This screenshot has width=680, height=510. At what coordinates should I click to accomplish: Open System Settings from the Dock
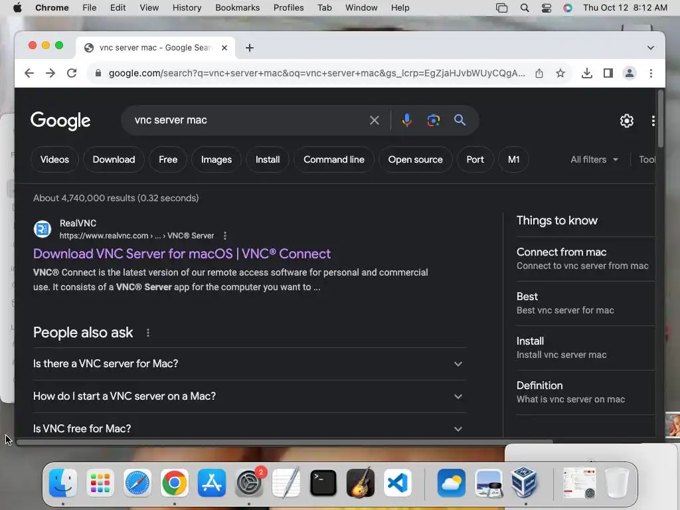pyautogui.click(x=249, y=483)
